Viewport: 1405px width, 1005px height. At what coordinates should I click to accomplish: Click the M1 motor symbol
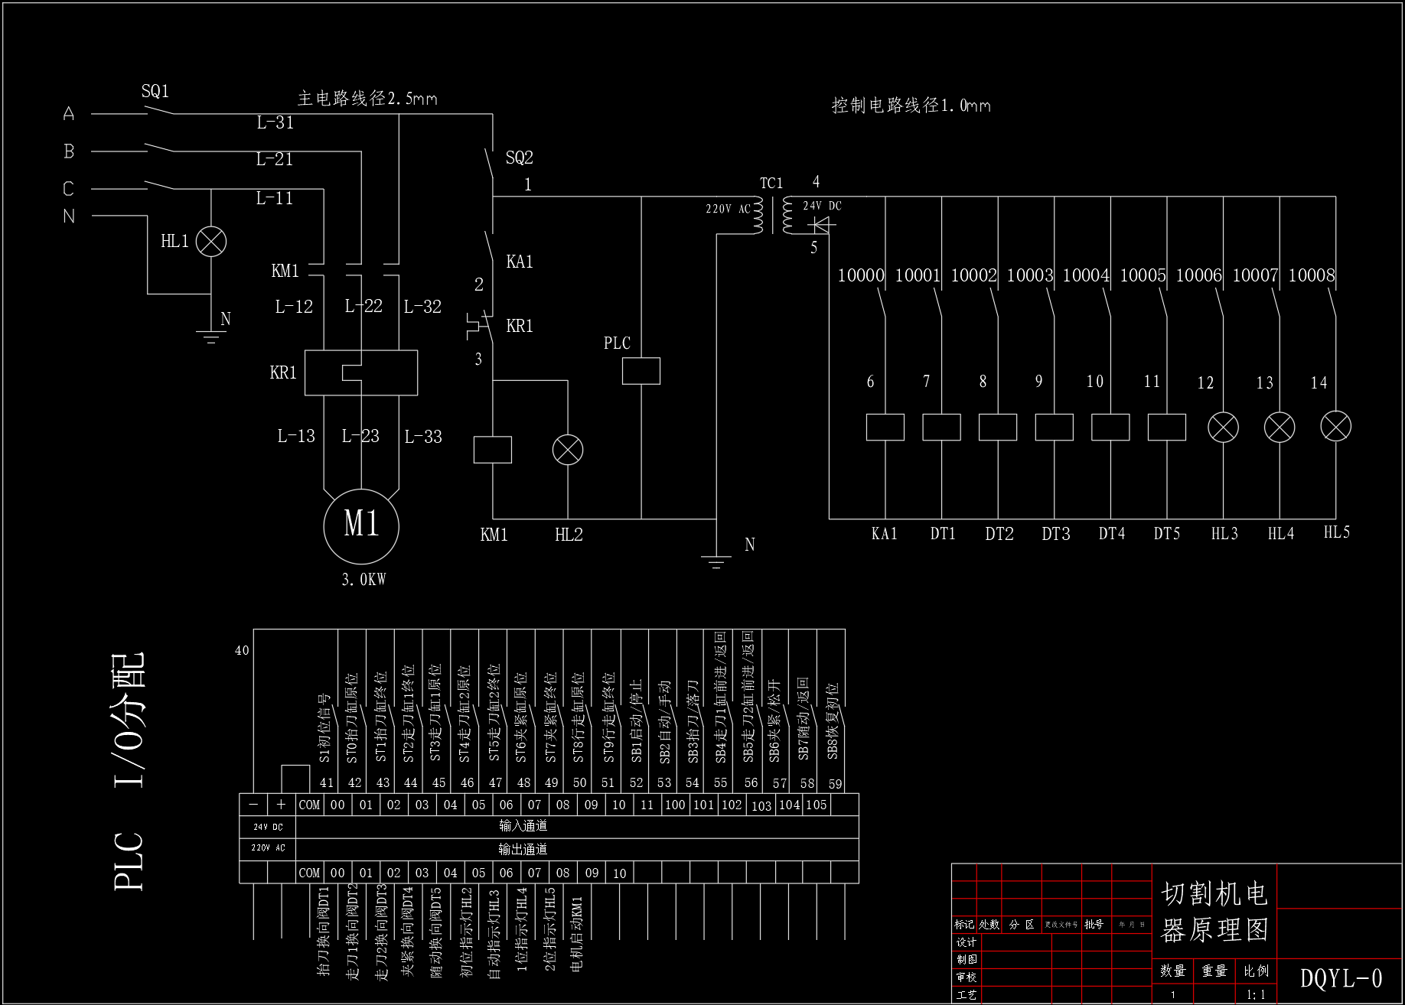point(361,527)
